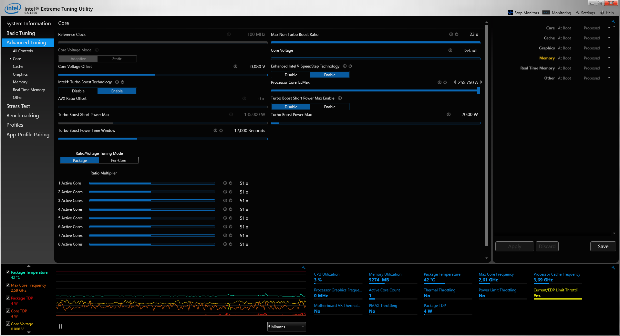Select Real Time Memory in sidebar
620x336 pixels.
pyautogui.click(x=29, y=90)
